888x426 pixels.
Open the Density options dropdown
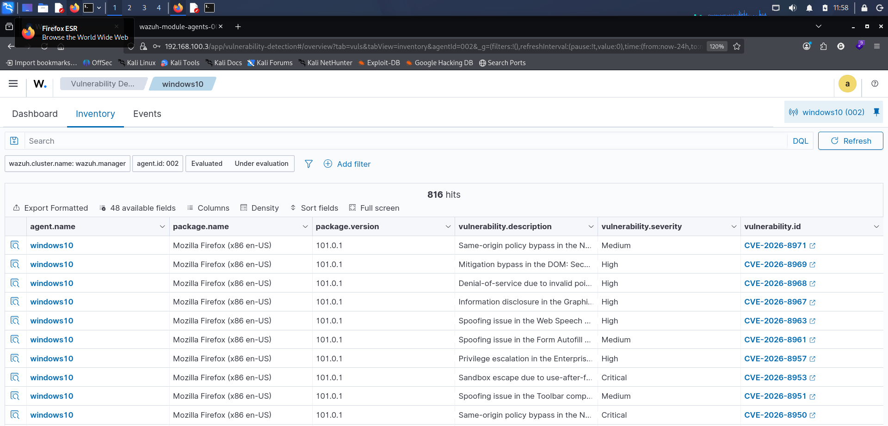click(259, 208)
